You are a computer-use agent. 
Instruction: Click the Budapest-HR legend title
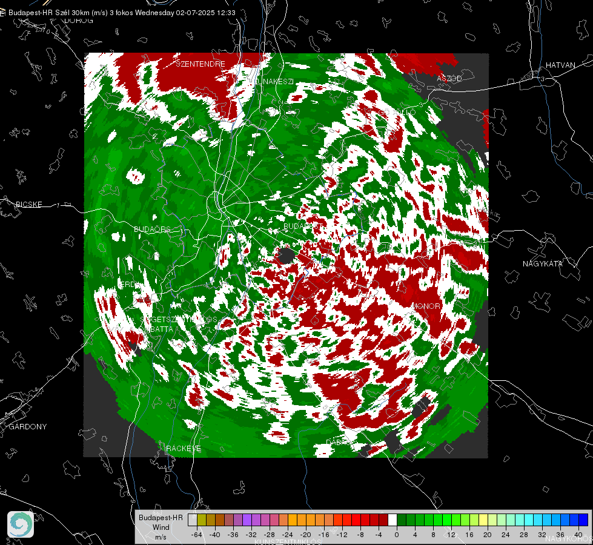coord(161,518)
